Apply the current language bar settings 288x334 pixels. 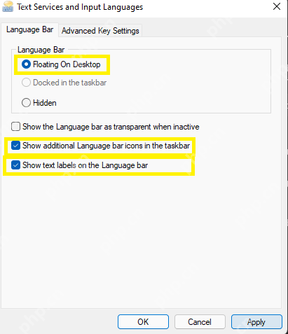point(256,322)
